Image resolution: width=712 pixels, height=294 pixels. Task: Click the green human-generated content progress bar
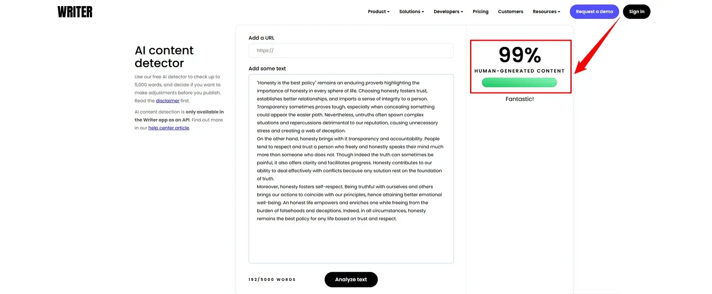[519, 82]
